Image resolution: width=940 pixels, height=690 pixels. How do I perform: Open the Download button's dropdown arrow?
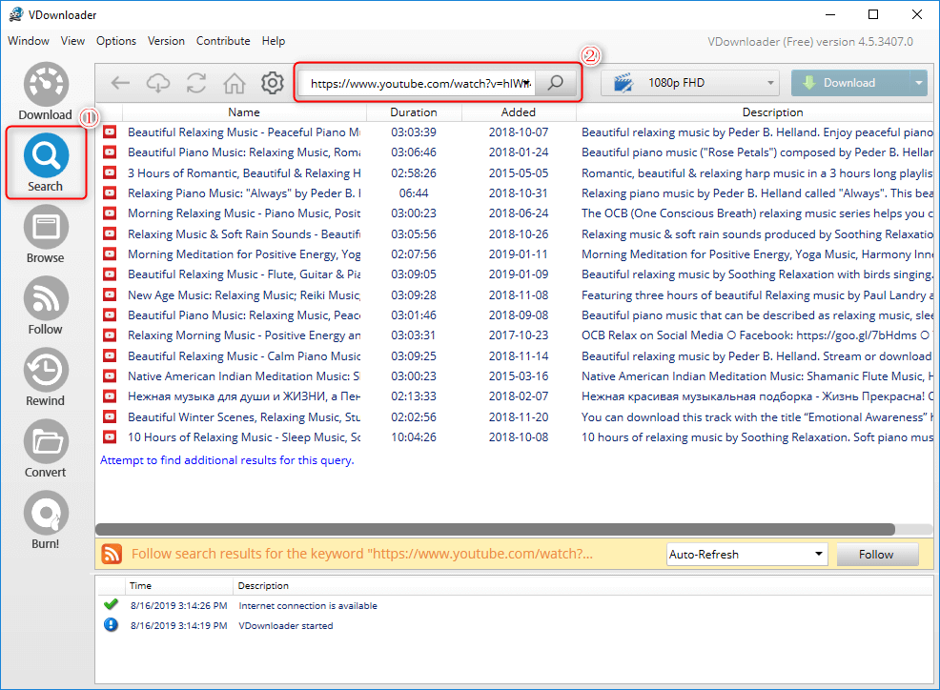point(919,83)
